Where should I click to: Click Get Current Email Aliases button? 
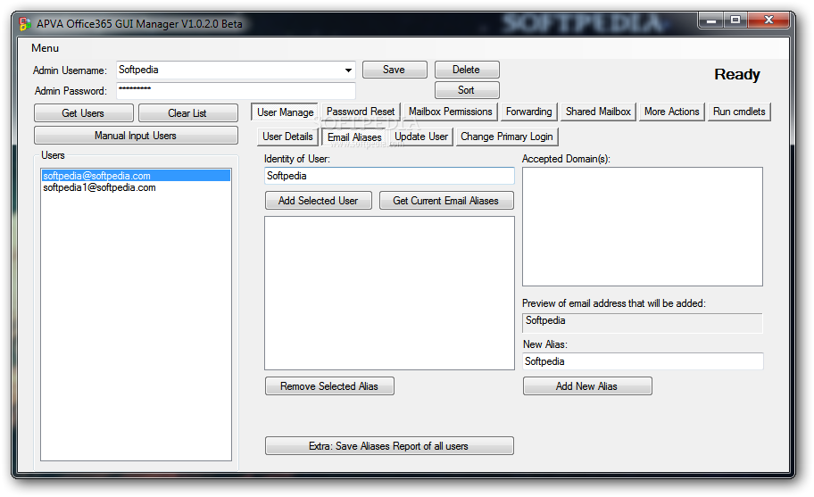pos(446,201)
